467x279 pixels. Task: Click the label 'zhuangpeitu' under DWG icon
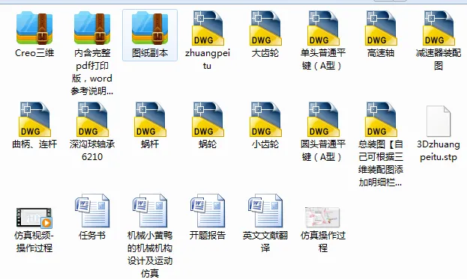208,59
